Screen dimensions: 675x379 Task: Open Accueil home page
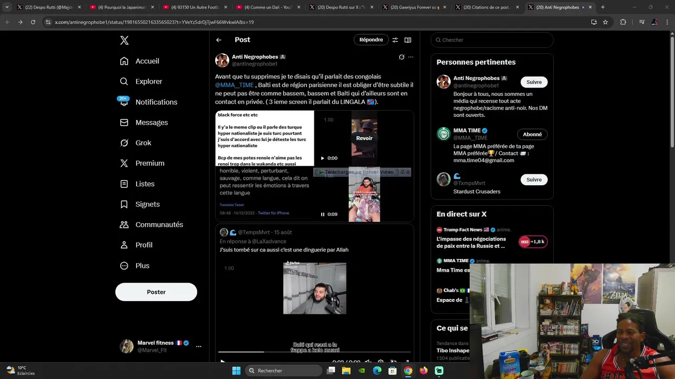point(140,61)
